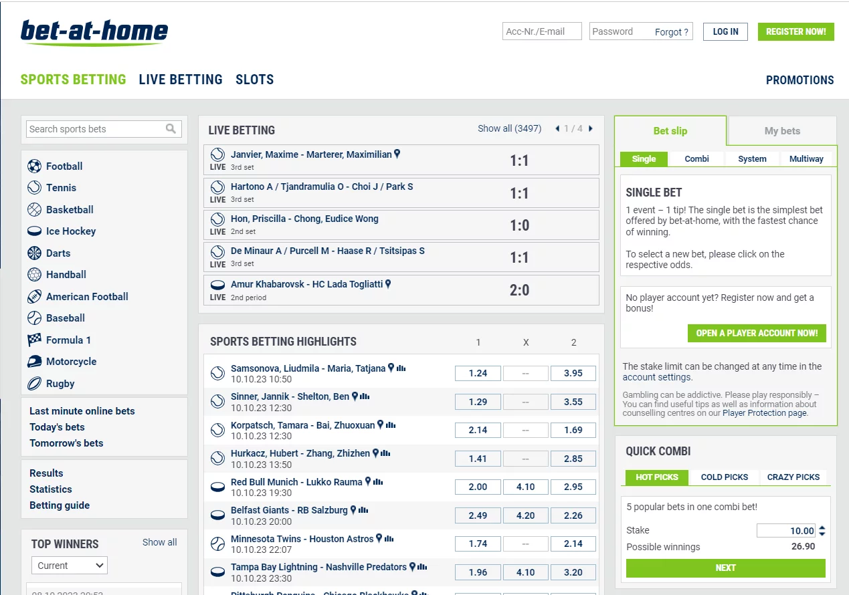Select the Basketball icon in the sports list
849x595 pixels.
tap(34, 209)
